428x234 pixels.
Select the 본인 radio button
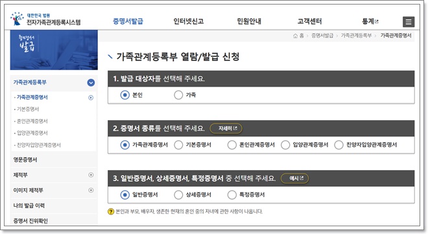pyautogui.click(x=125, y=95)
